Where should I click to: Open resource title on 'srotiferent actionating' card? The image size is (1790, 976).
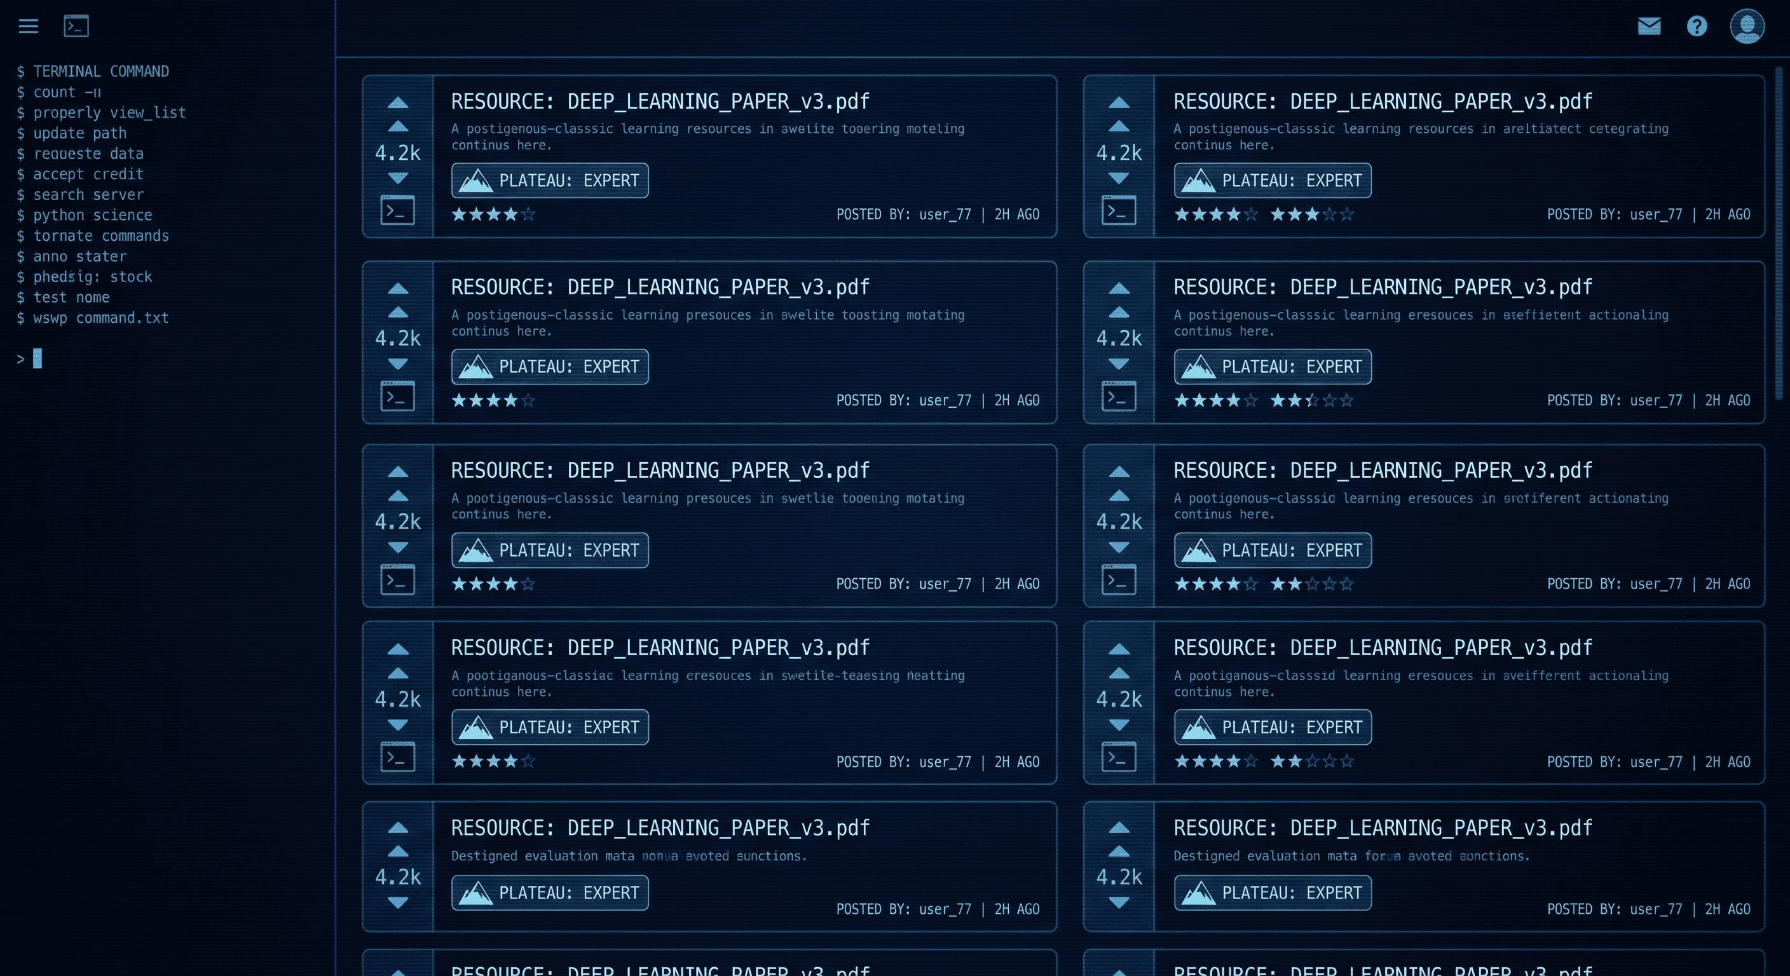1383,470
